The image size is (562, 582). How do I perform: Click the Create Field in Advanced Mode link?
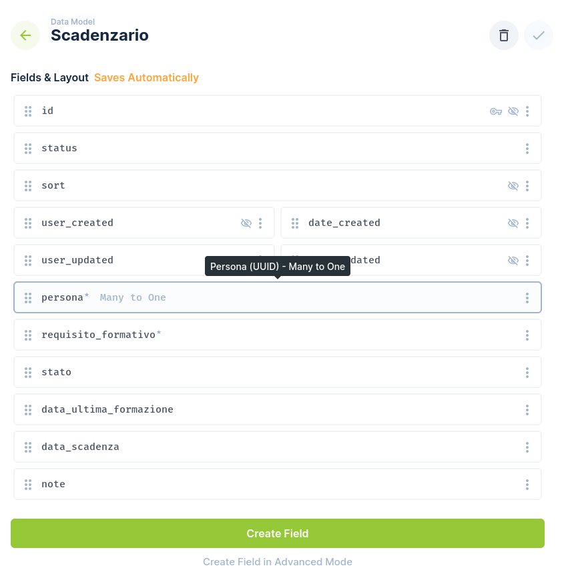pyautogui.click(x=278, y=561)
